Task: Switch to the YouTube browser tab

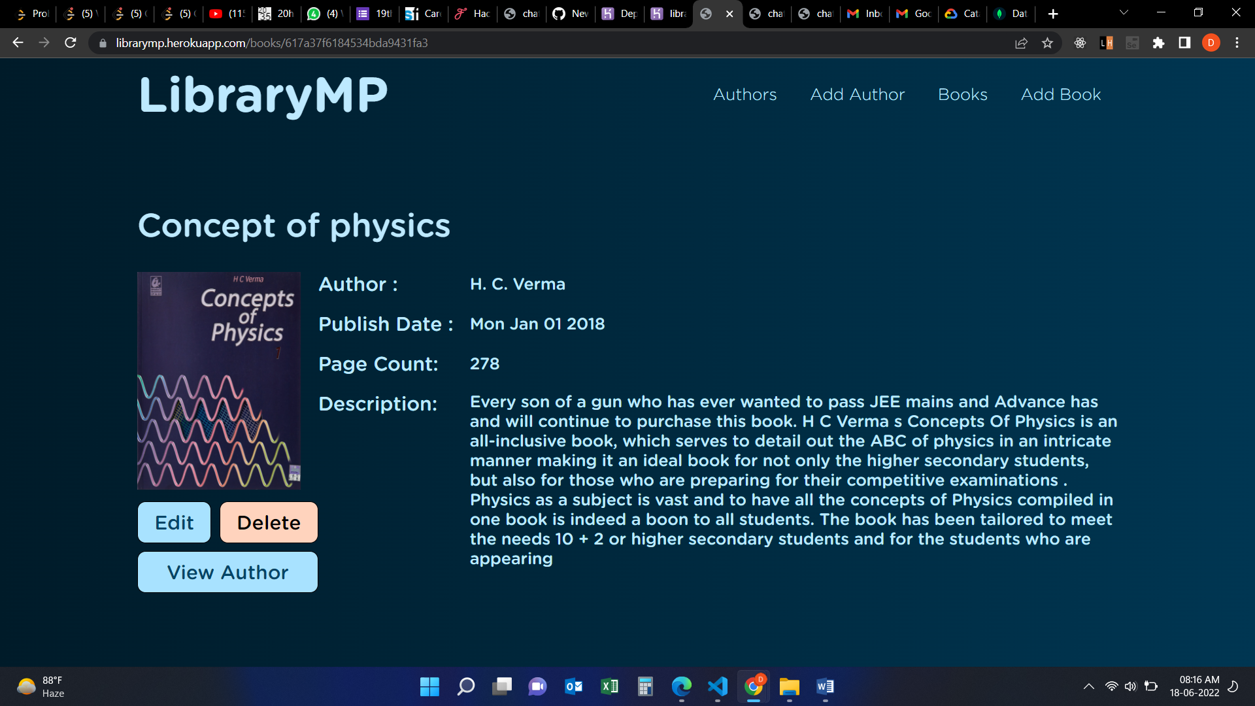Action: pyautogui.click(x=227, y=13)
